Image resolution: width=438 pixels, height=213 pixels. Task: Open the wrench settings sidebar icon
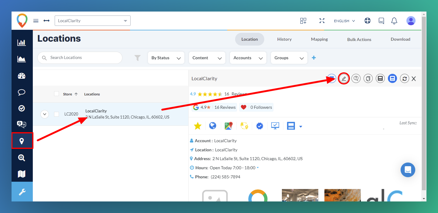pos(22,192)
